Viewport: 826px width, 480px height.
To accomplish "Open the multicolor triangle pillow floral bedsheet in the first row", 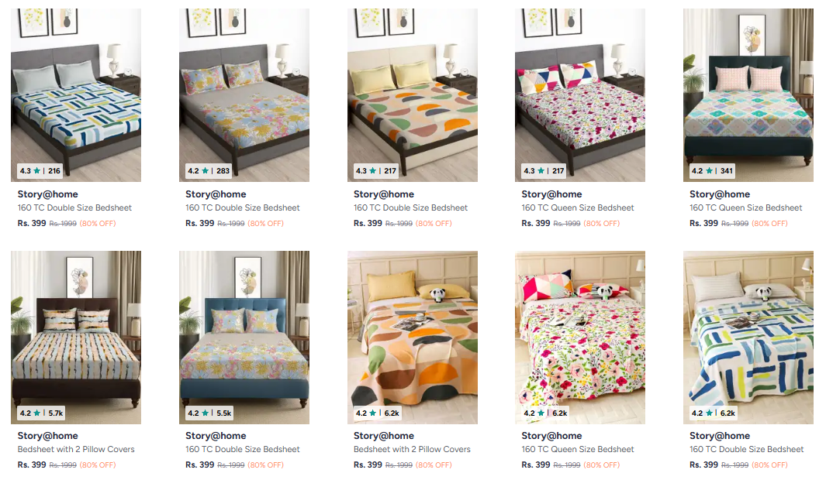I will 580,95.
